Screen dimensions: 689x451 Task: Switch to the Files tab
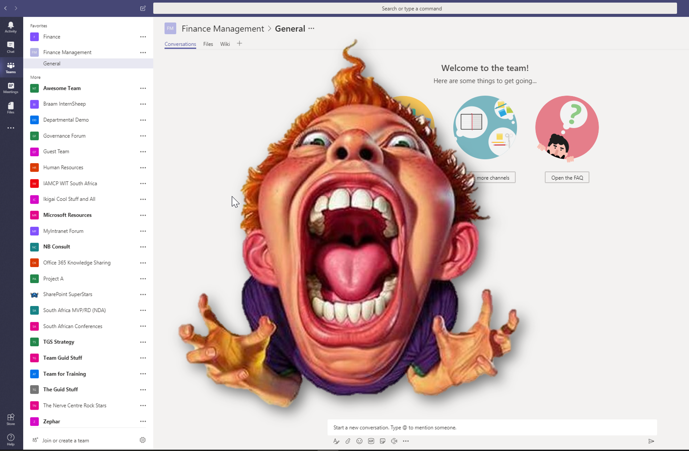tap(208, 44)
